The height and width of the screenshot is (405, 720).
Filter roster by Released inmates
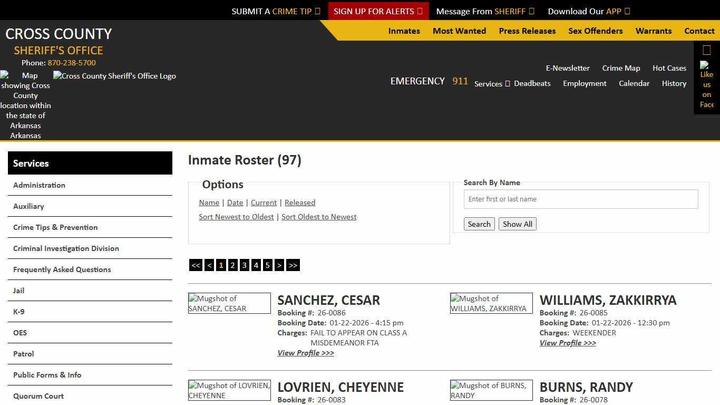(x=299, y=202)
